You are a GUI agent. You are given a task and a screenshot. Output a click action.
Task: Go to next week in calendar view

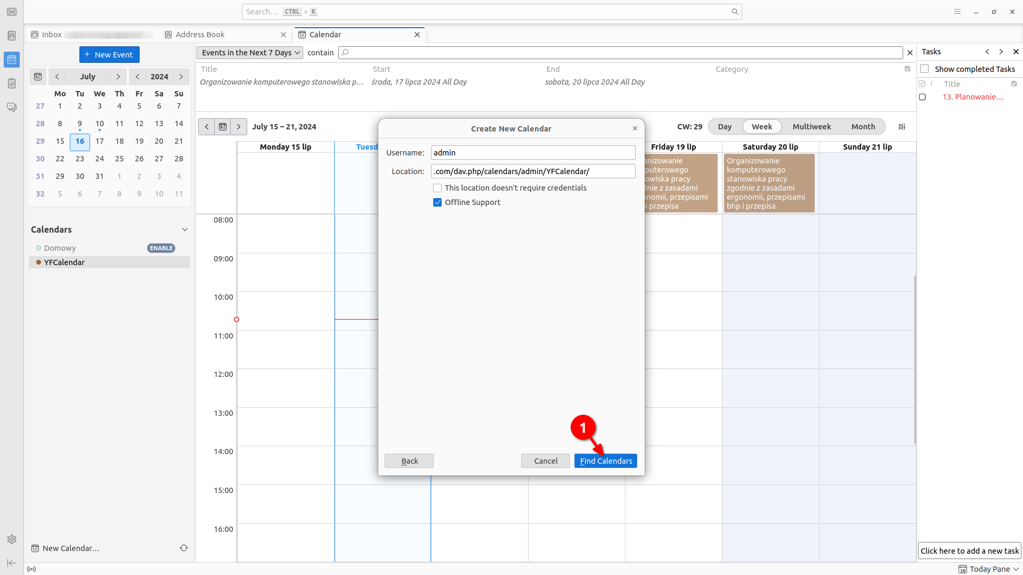[x=239, y=127]
